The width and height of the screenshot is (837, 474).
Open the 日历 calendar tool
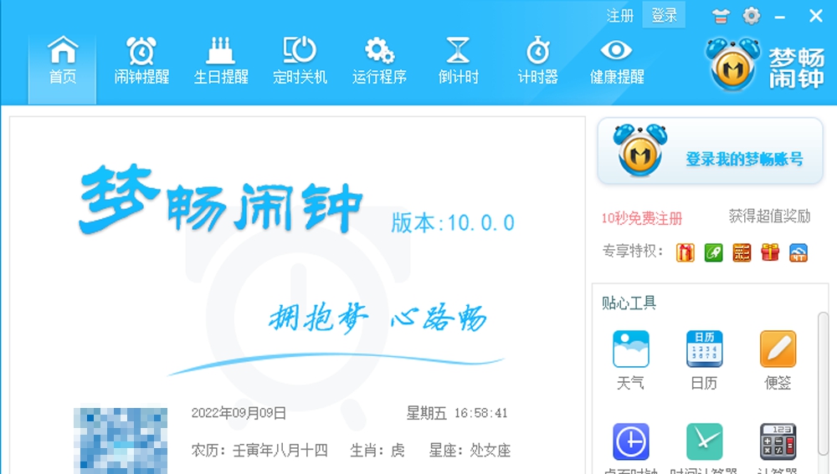(x=704, y=360)
